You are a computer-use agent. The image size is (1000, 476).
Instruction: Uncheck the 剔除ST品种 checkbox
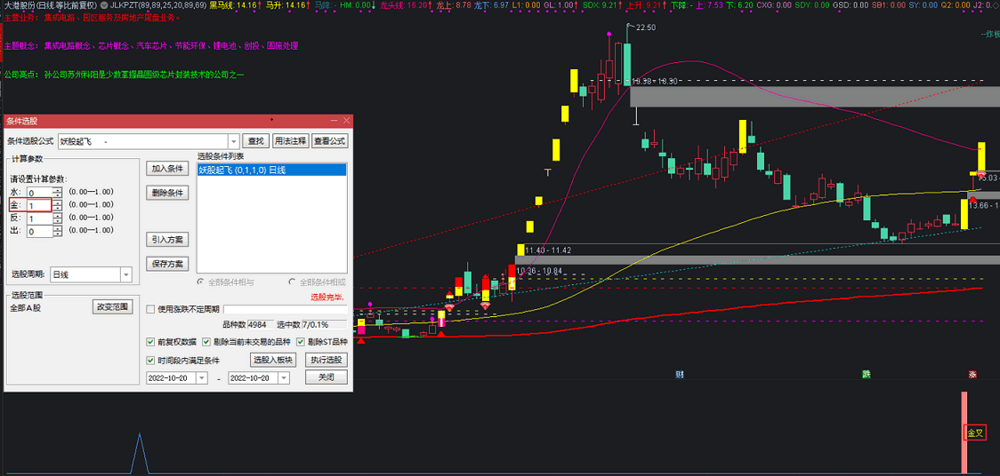coord(301,342)
